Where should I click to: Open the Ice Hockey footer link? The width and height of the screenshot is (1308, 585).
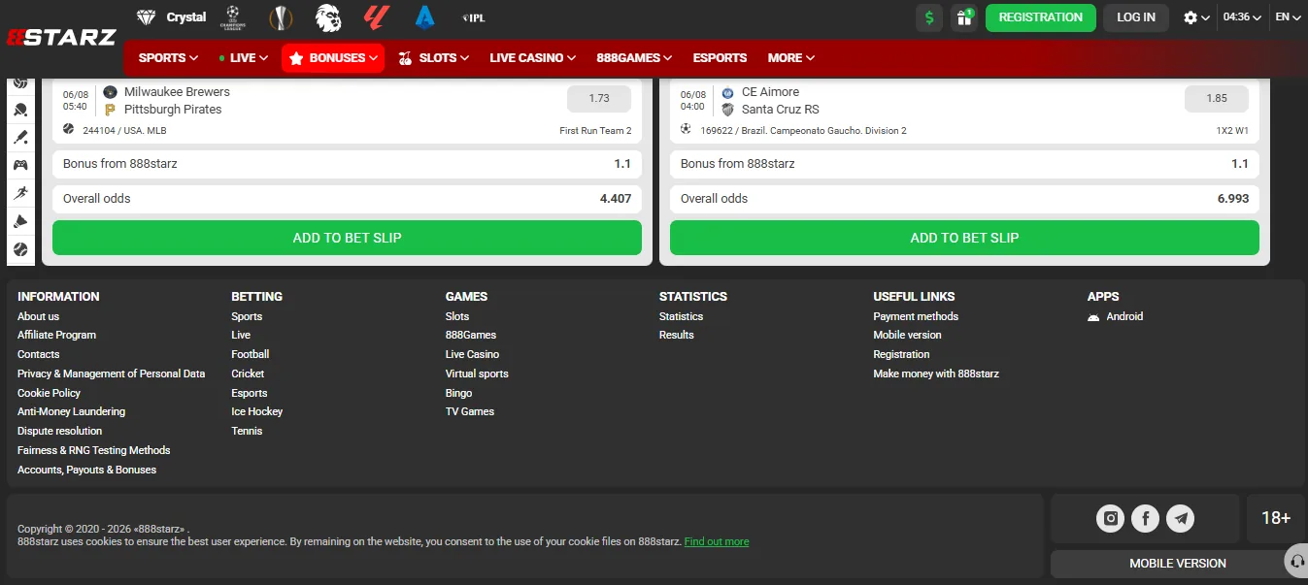pos(257,411)
